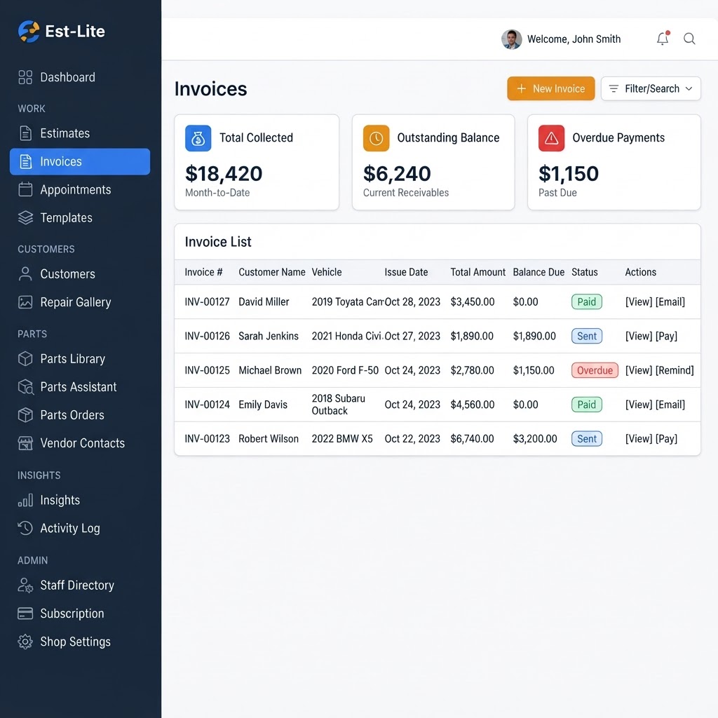Sort by Customer Name column header
This screenshot has height=718, width=718.
pos(272,272)
